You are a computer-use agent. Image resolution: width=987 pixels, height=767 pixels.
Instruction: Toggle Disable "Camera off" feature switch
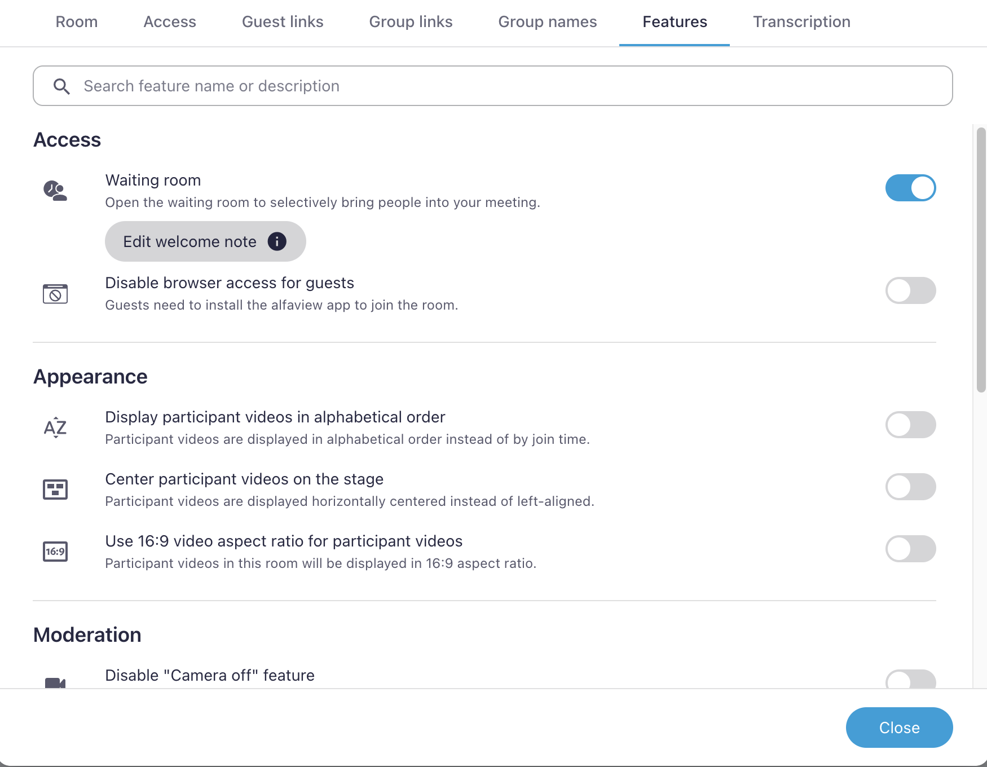click(x=910, y=679)
